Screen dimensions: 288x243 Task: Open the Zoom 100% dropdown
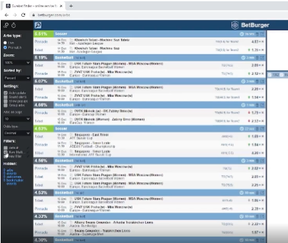pyautogui.click(x=17, y=63)
